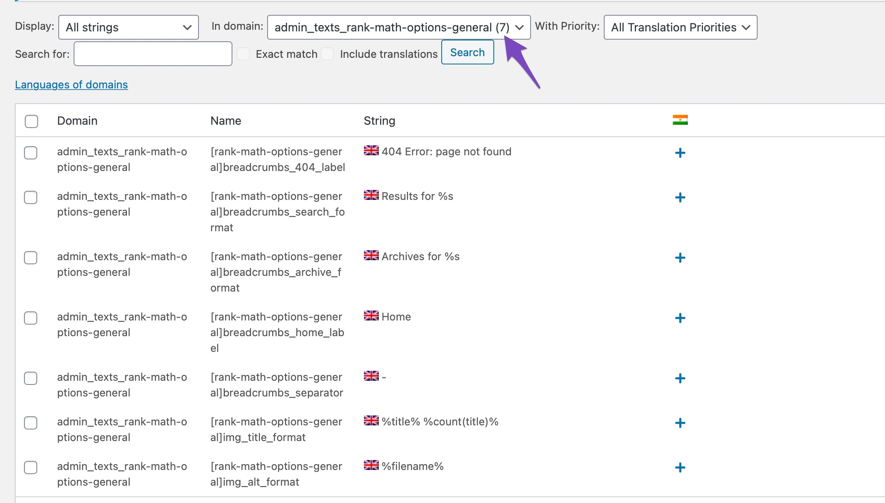Click UK flag beside '404 Error: page not found'
885x503 pixels.
tap(371, 150)
